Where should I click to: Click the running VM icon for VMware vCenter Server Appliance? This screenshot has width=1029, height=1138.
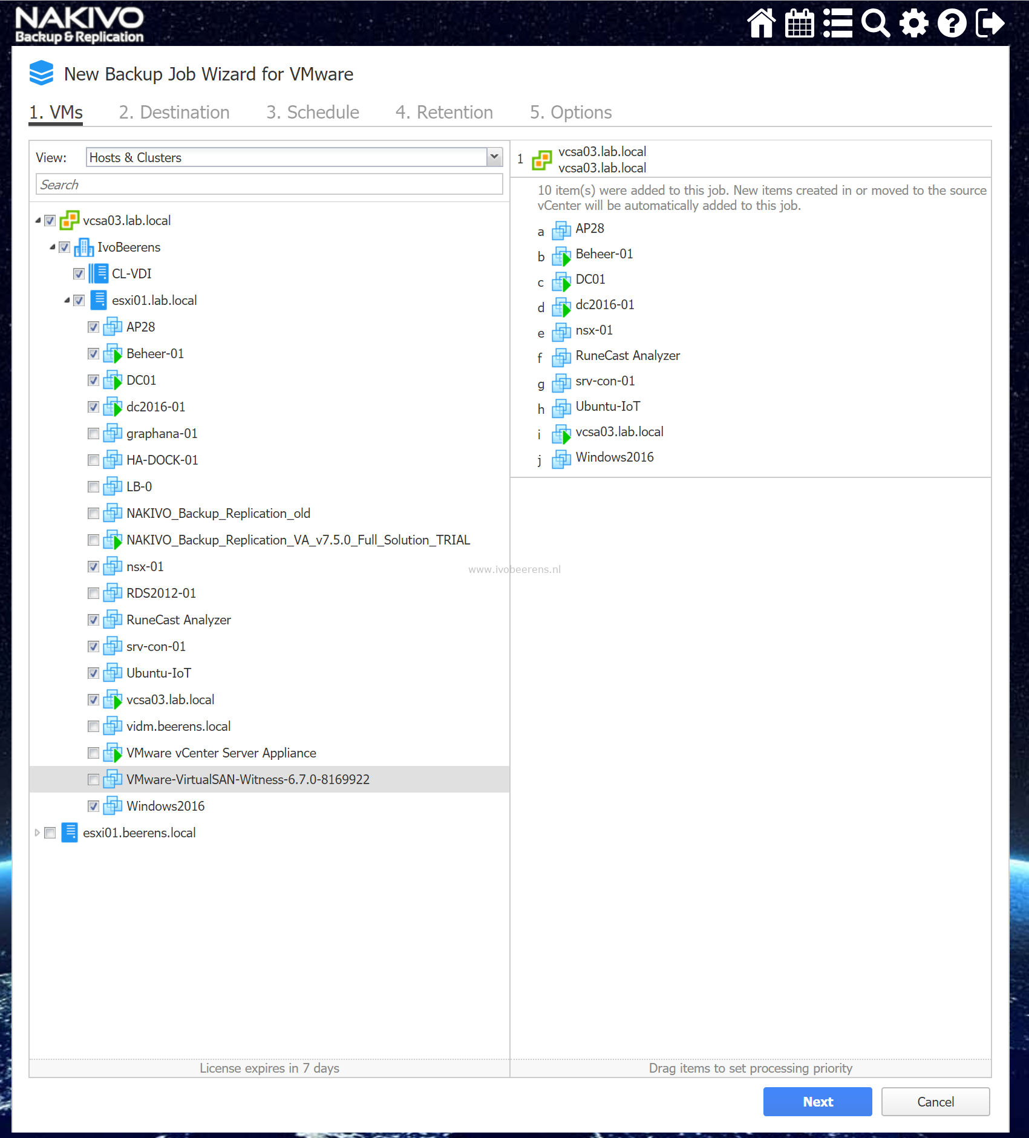point(113,753)
